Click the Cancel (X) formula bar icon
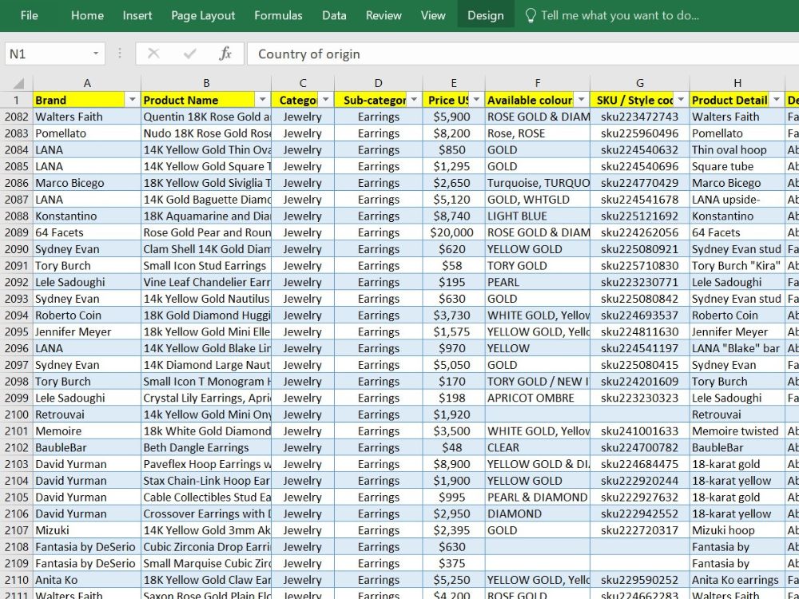 coord(153,54)
